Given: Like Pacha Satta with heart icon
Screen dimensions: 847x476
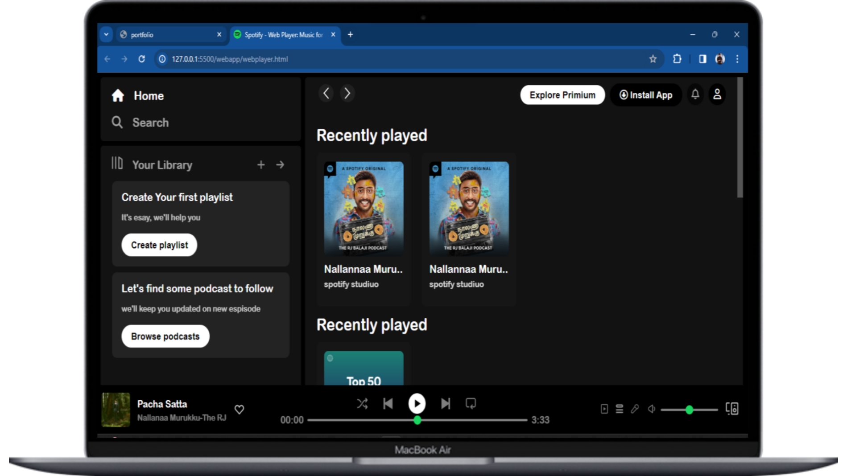Looking at the screenshot, I should [x=240, y=409].
